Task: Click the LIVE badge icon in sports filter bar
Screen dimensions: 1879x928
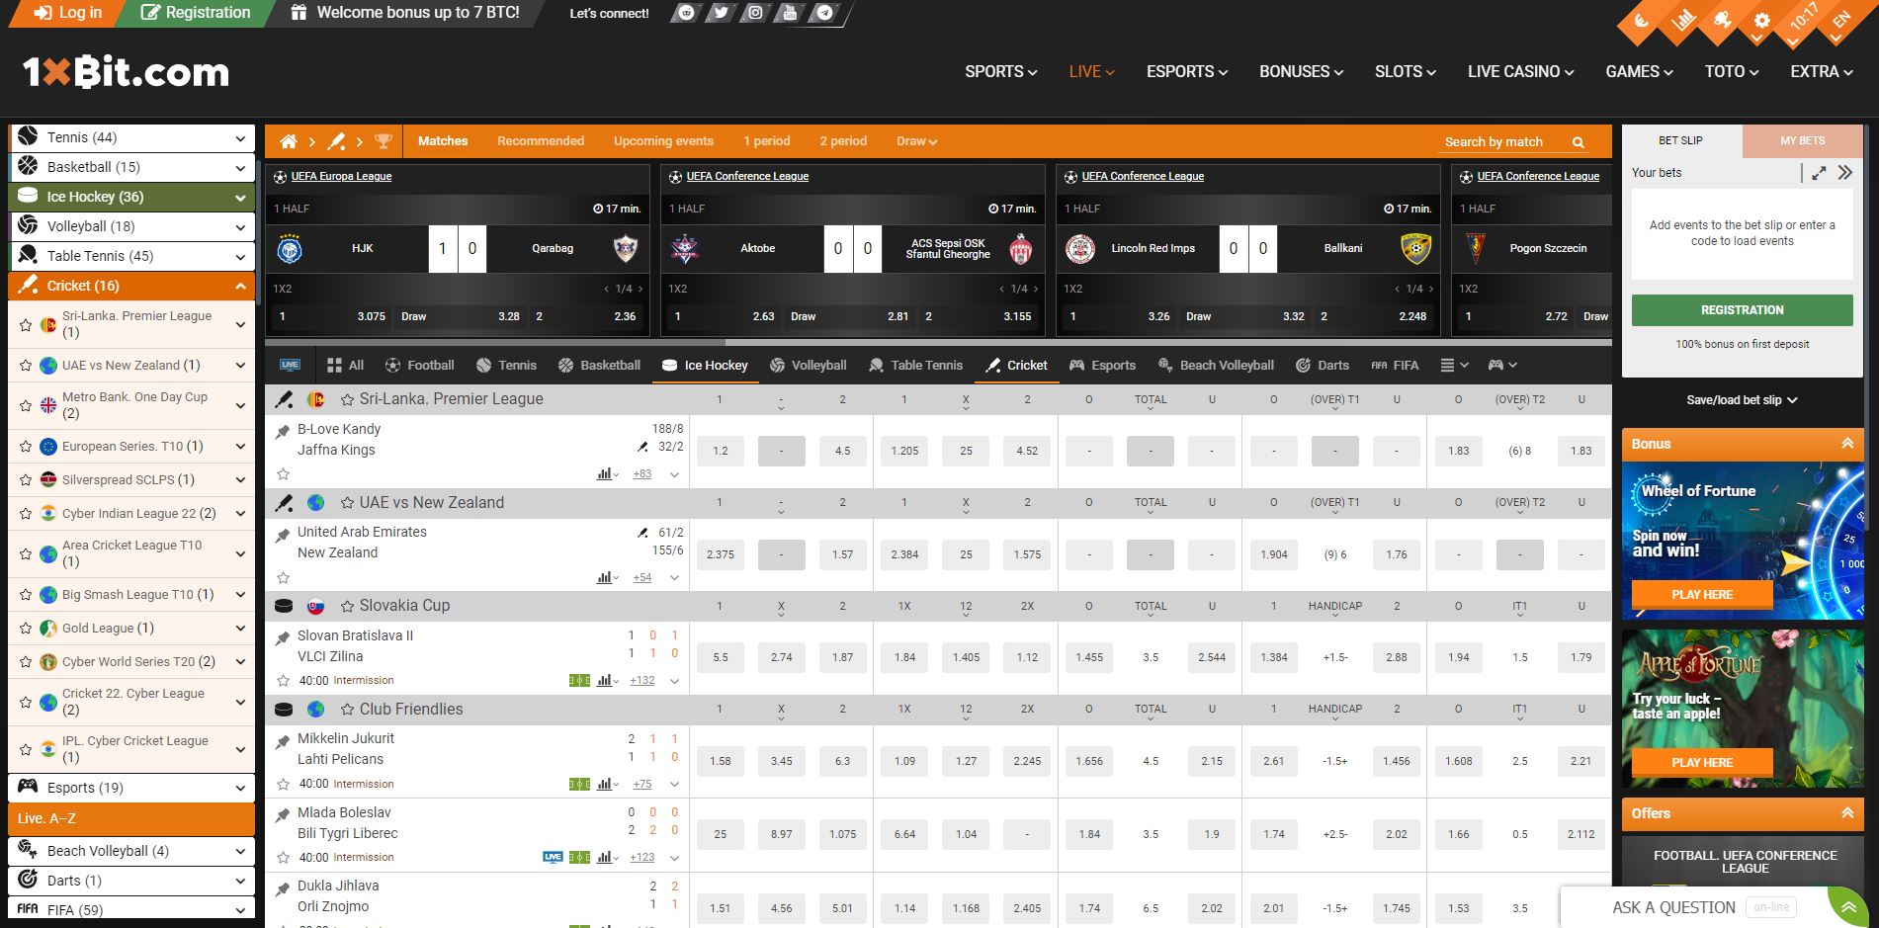Action: 290,365
